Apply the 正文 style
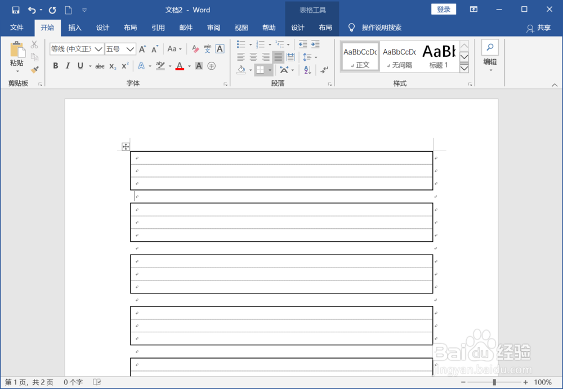Image resolution: width=563 pixels, height=389 pixels. tap(360, 56)
